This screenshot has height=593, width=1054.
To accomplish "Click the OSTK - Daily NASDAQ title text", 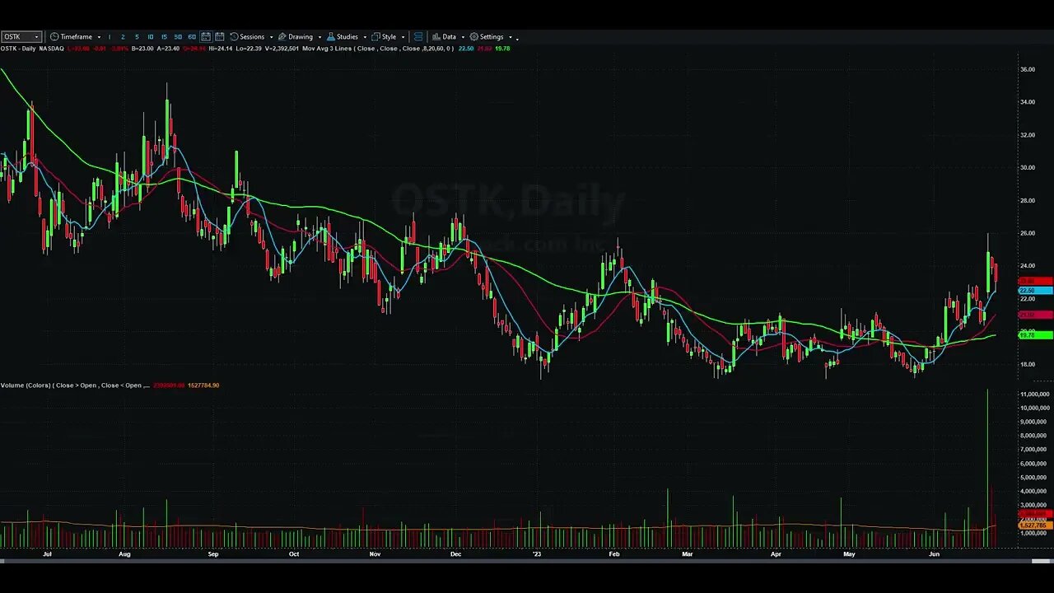I will point(32,49).
